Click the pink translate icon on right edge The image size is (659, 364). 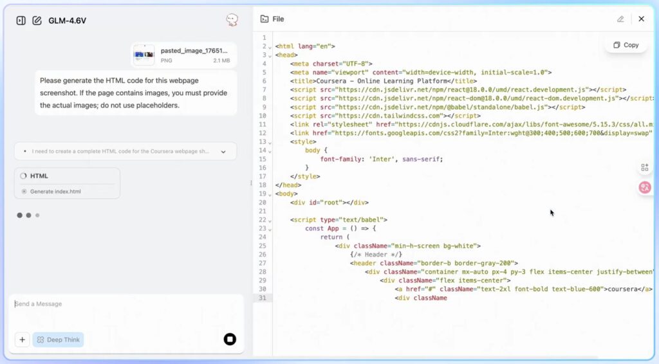644,187
